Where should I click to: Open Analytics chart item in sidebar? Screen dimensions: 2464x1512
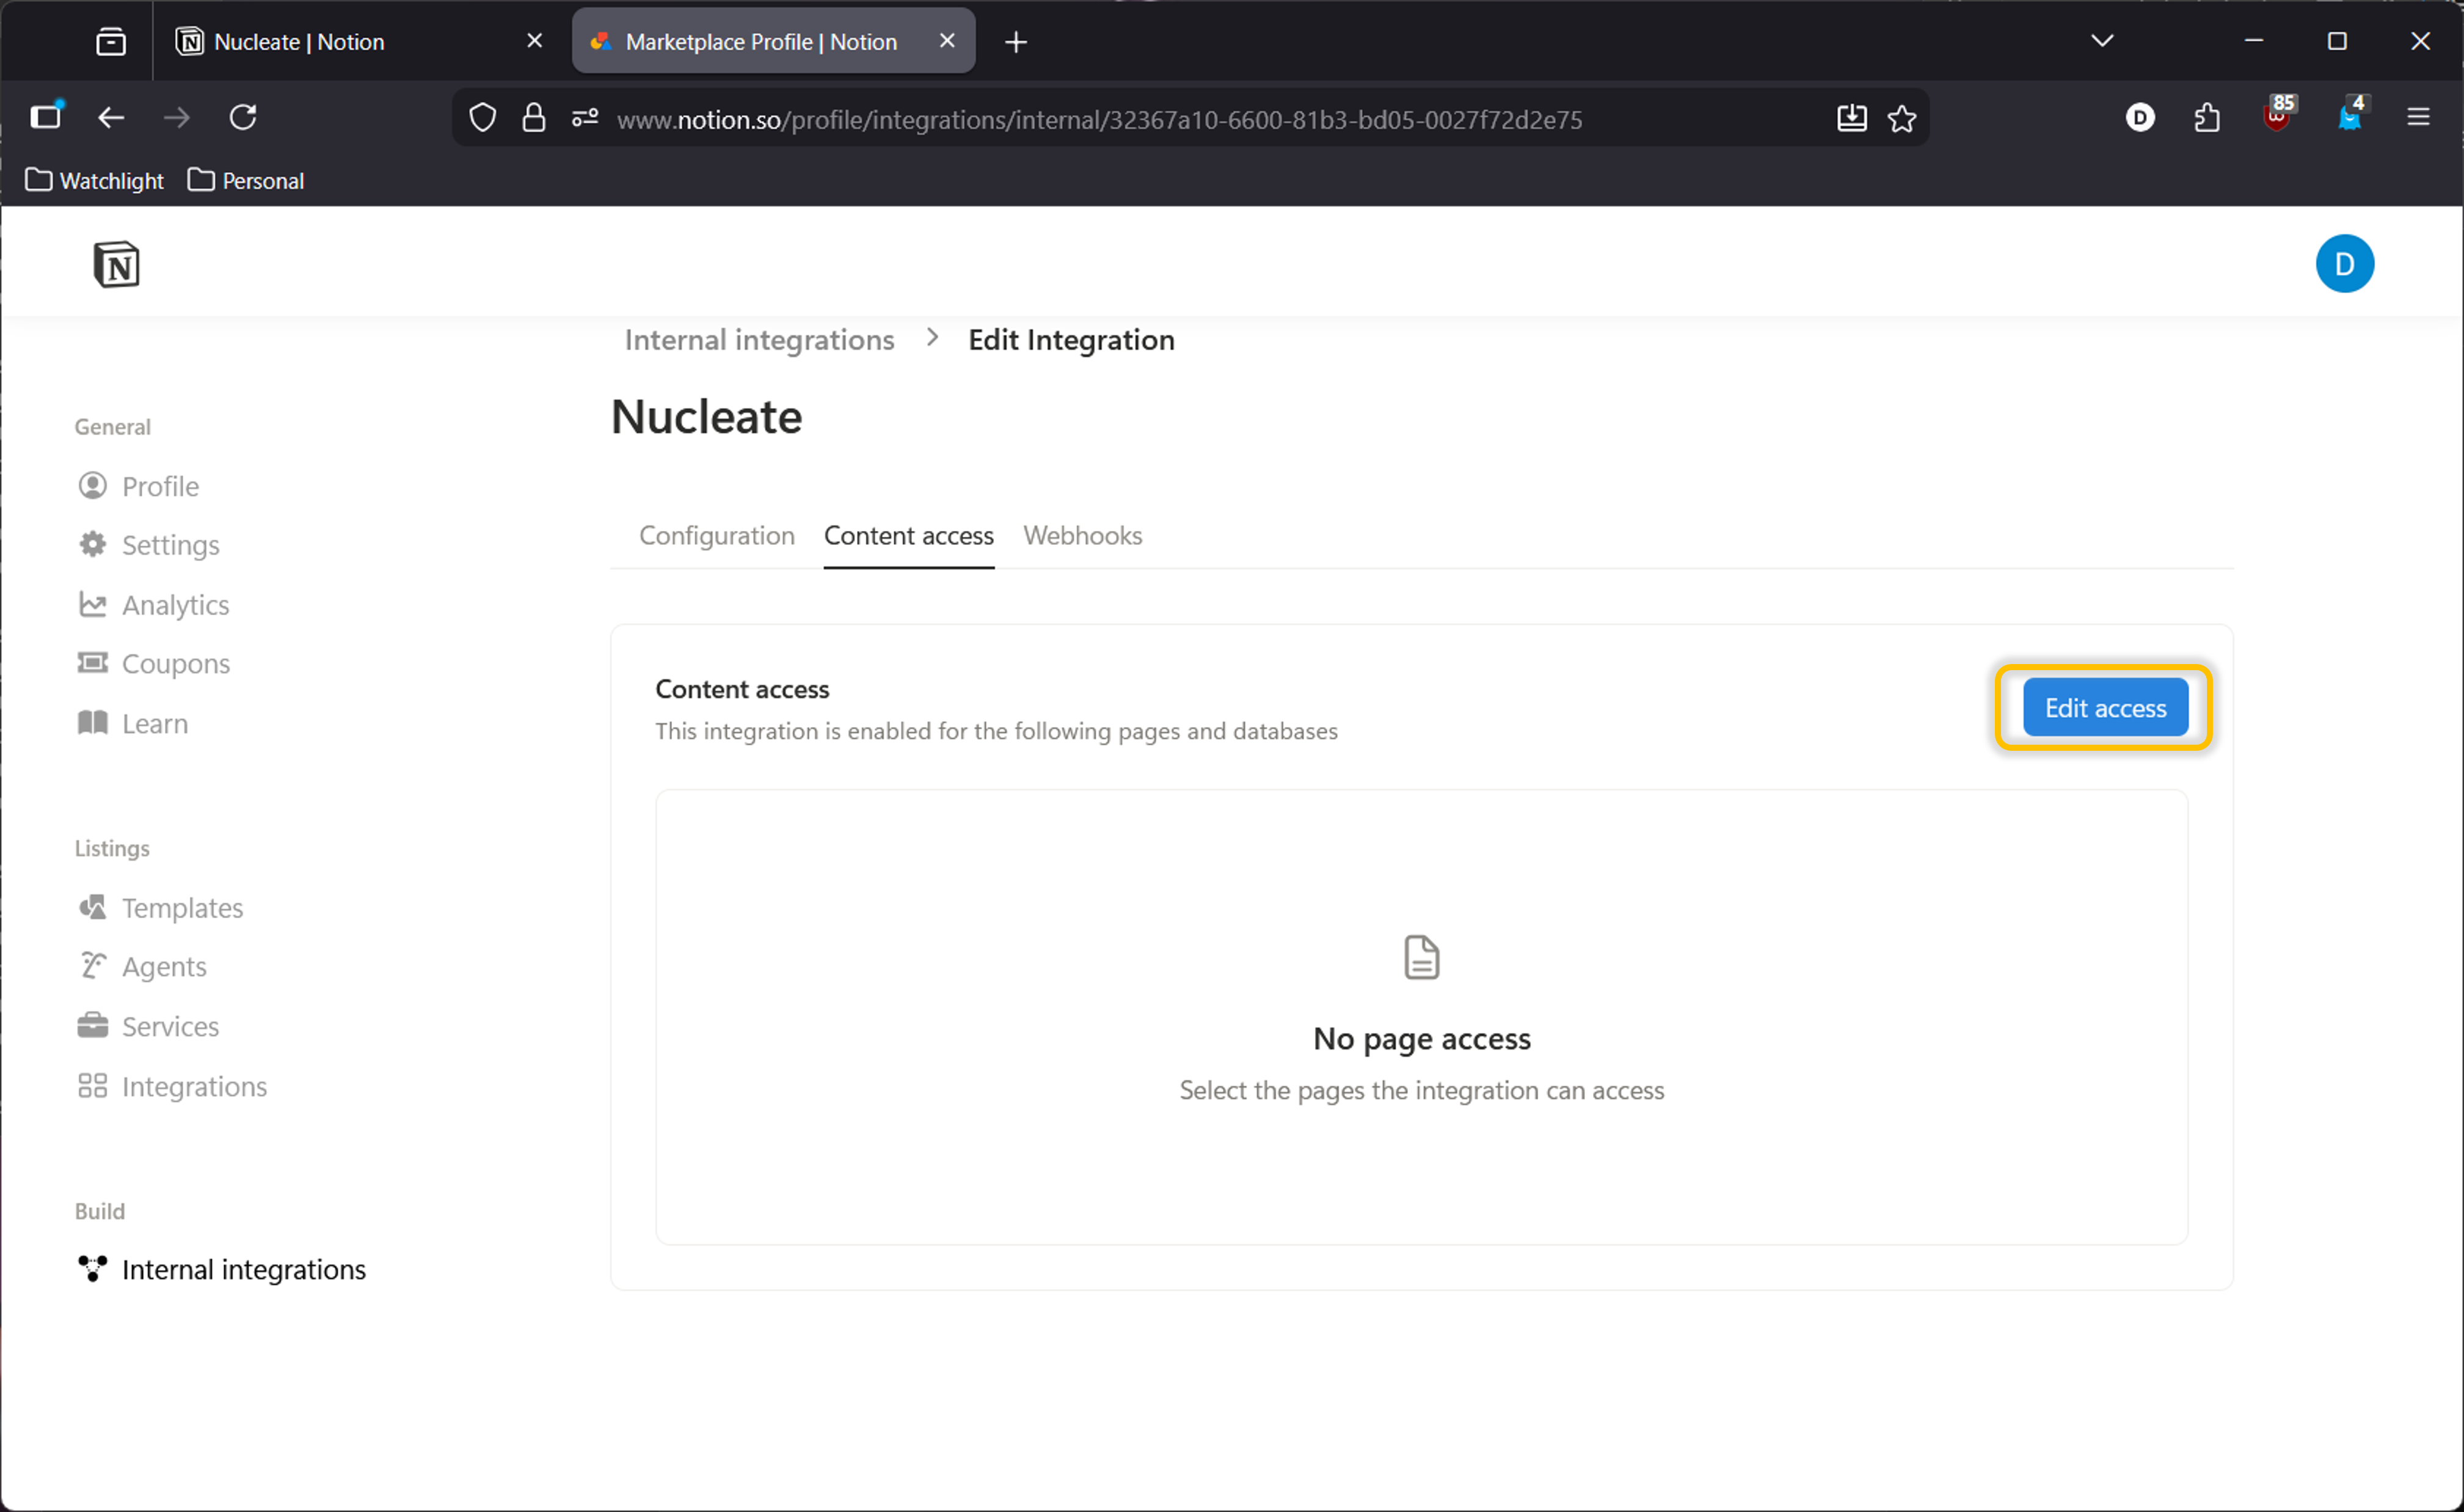point(174,605)
